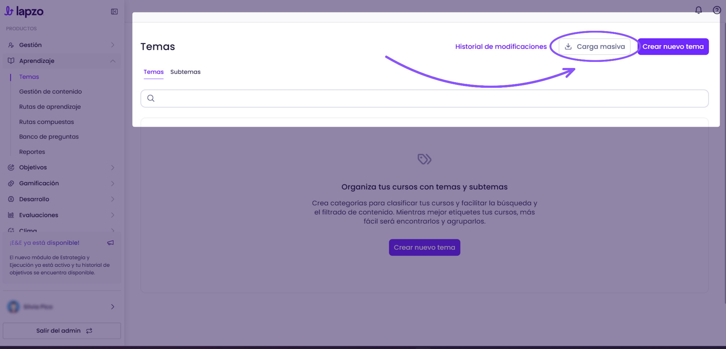This screenshot has height=349, width=726.
Task: Open the user profile menu chevron
Action: [x=113, y=307]
